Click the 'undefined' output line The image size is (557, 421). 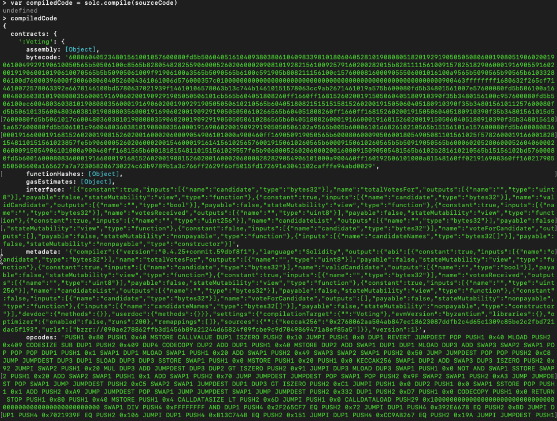[x=20, y=11]
